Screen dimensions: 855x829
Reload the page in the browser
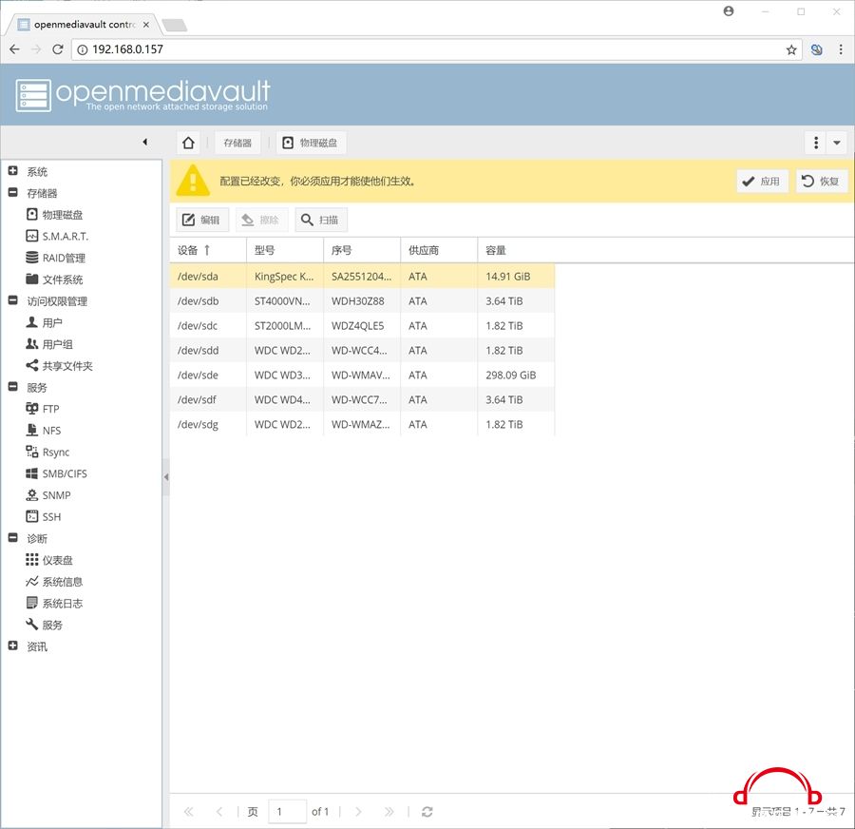pos(57,49)
